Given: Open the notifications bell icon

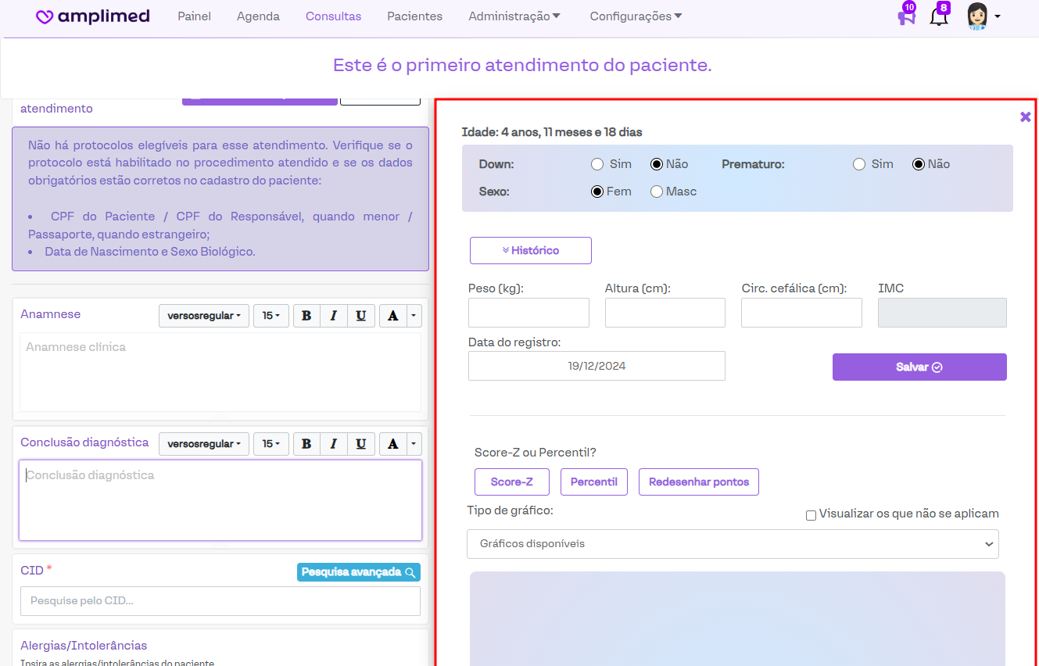Looking at the screenshot, I should point(938,17).
